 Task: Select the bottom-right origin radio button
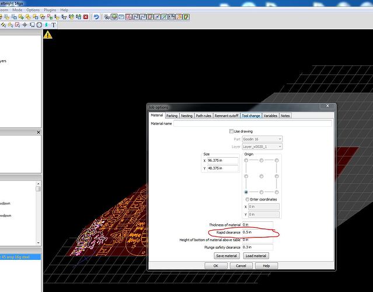click(x=277, y=192)
